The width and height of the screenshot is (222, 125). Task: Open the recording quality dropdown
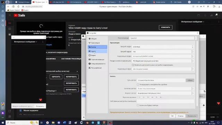(x=165, y=89)
